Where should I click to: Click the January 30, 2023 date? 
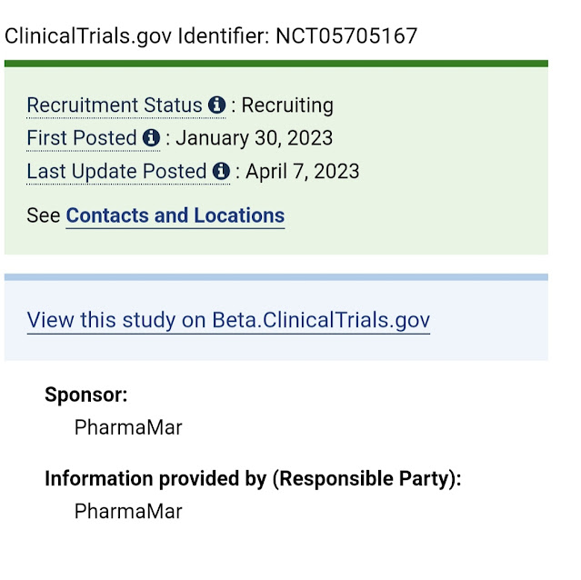tap(254, 138)
